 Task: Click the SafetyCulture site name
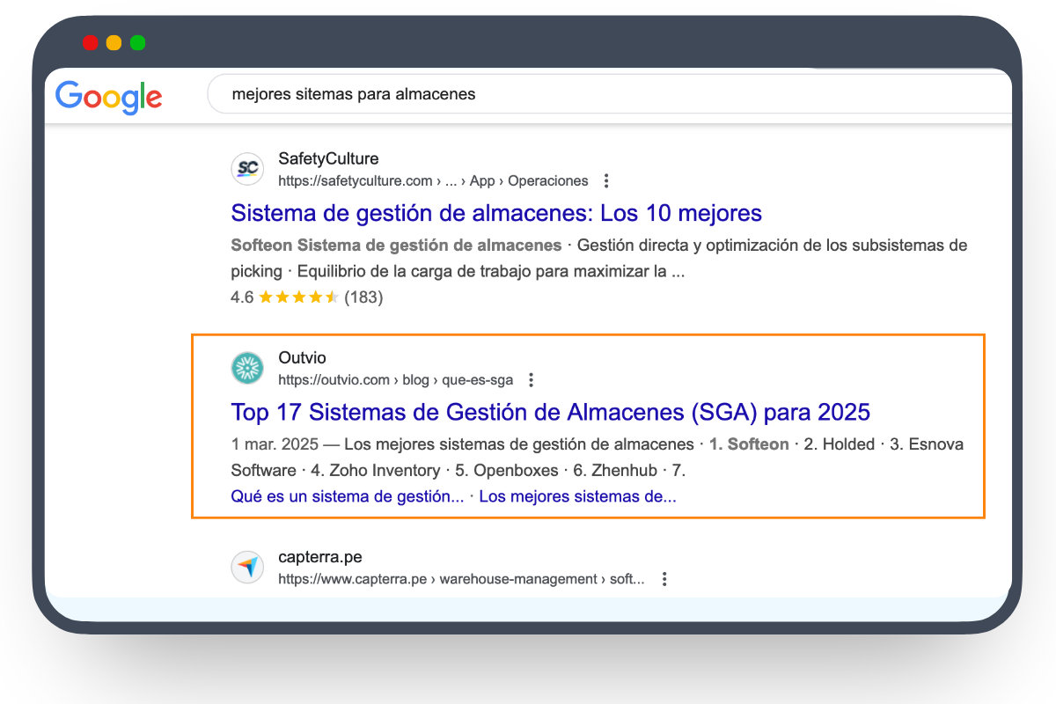(x=328, y=159)
